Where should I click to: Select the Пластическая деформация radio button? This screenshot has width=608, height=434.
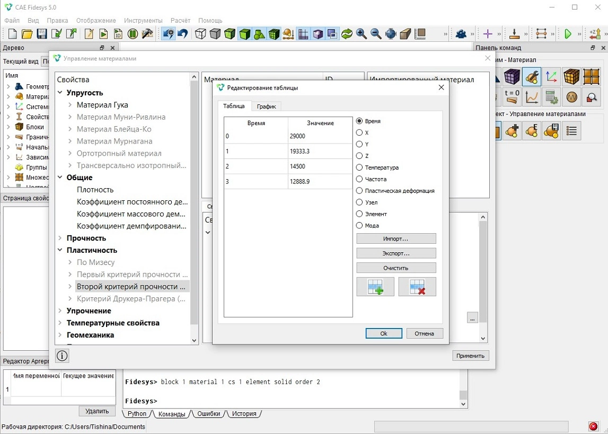point(359,191)
